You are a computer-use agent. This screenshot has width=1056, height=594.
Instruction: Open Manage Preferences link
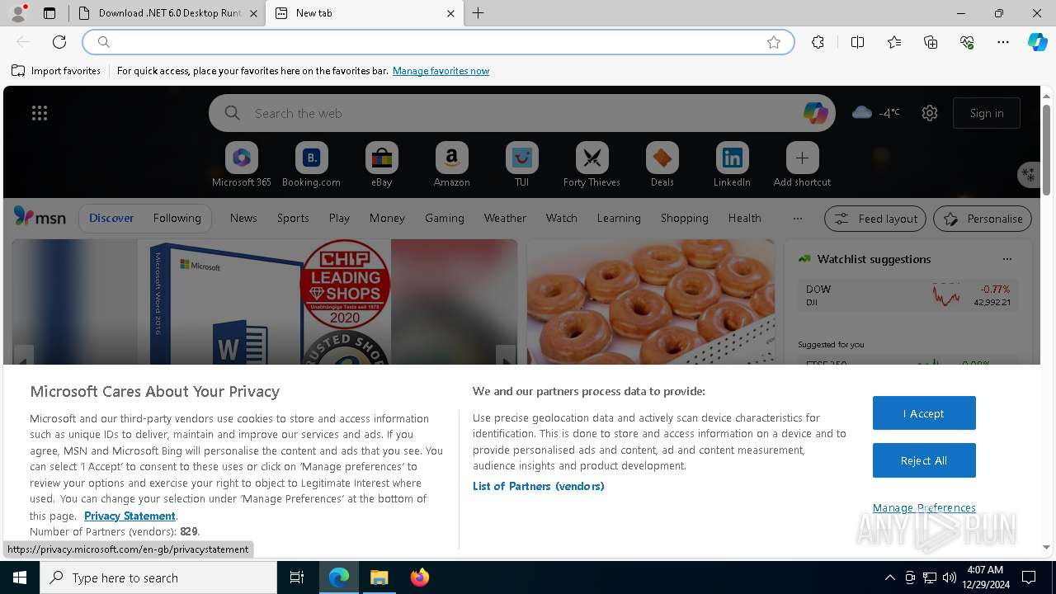[x=924, y=507]
